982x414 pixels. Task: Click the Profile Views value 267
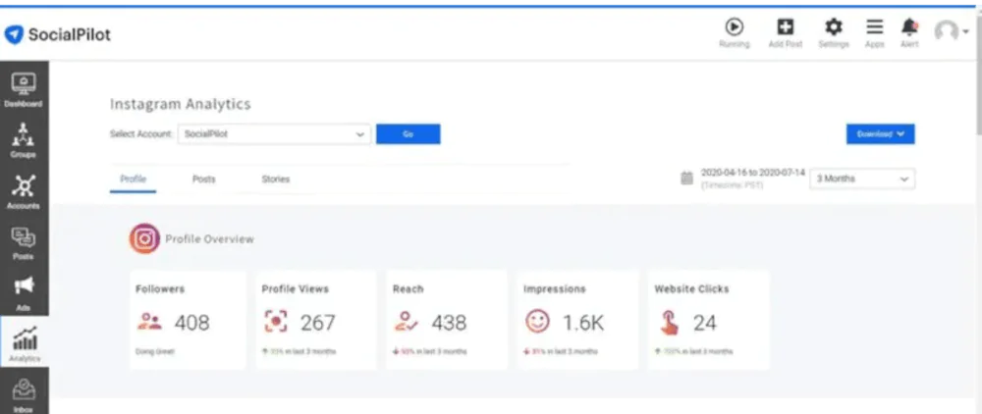click(x=317, y=324)
